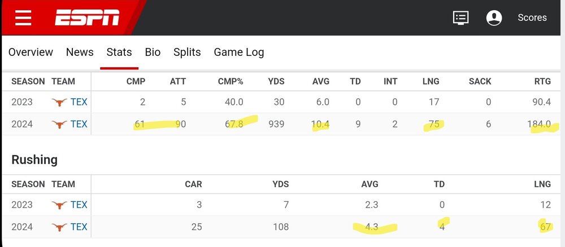Click TEX team link in 2024 rushing row

[x=79, y=227]
